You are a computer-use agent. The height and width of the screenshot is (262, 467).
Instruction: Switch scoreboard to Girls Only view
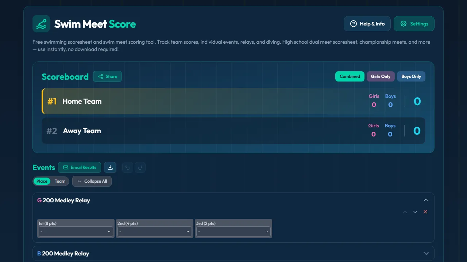click(381, 76)
